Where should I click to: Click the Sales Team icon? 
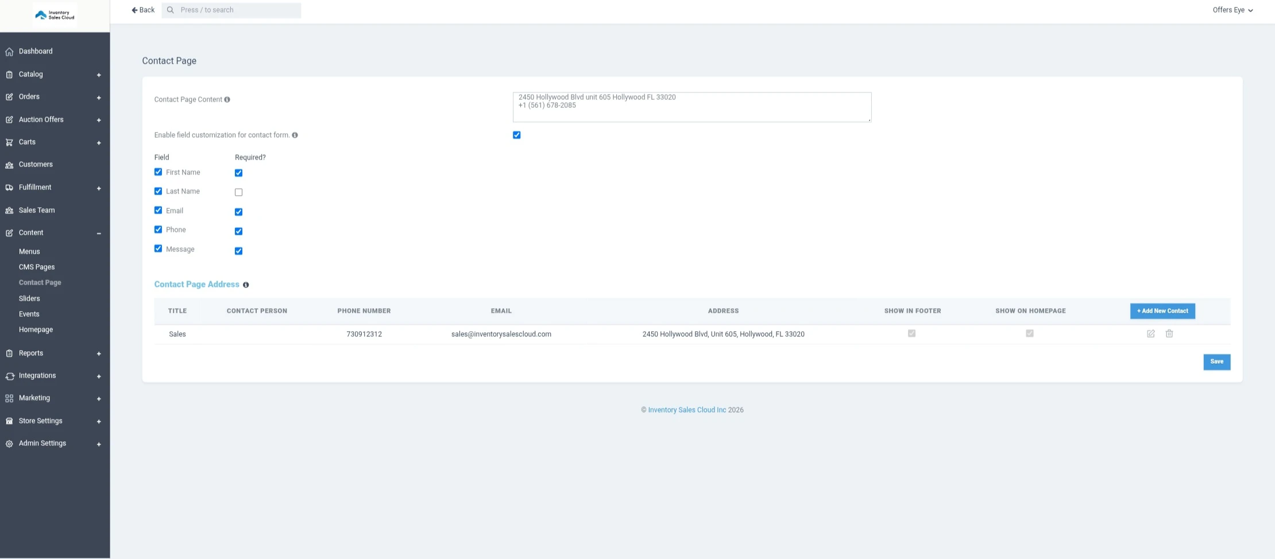[9, 211]
